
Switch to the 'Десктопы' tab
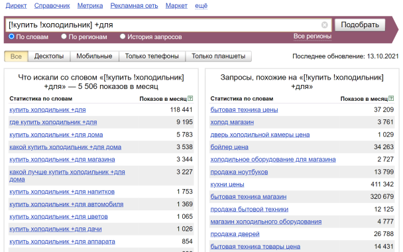[x=49, y=56]
